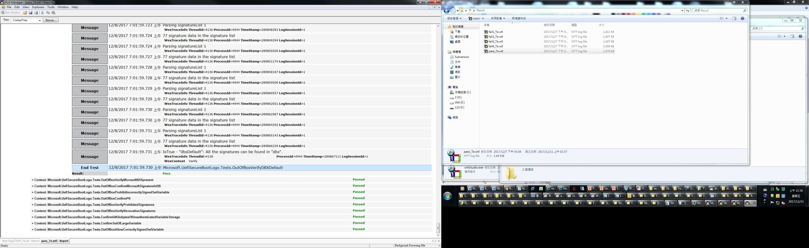Open the ContextTree view dropdown

39,20
